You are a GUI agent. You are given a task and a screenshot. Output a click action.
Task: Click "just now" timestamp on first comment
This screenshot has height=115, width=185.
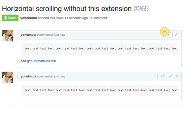(59, 35)
